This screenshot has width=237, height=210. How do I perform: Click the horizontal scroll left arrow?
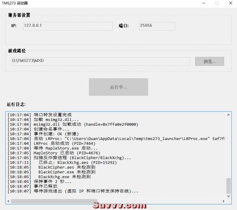pyautogui.click(x=8, y=201)
